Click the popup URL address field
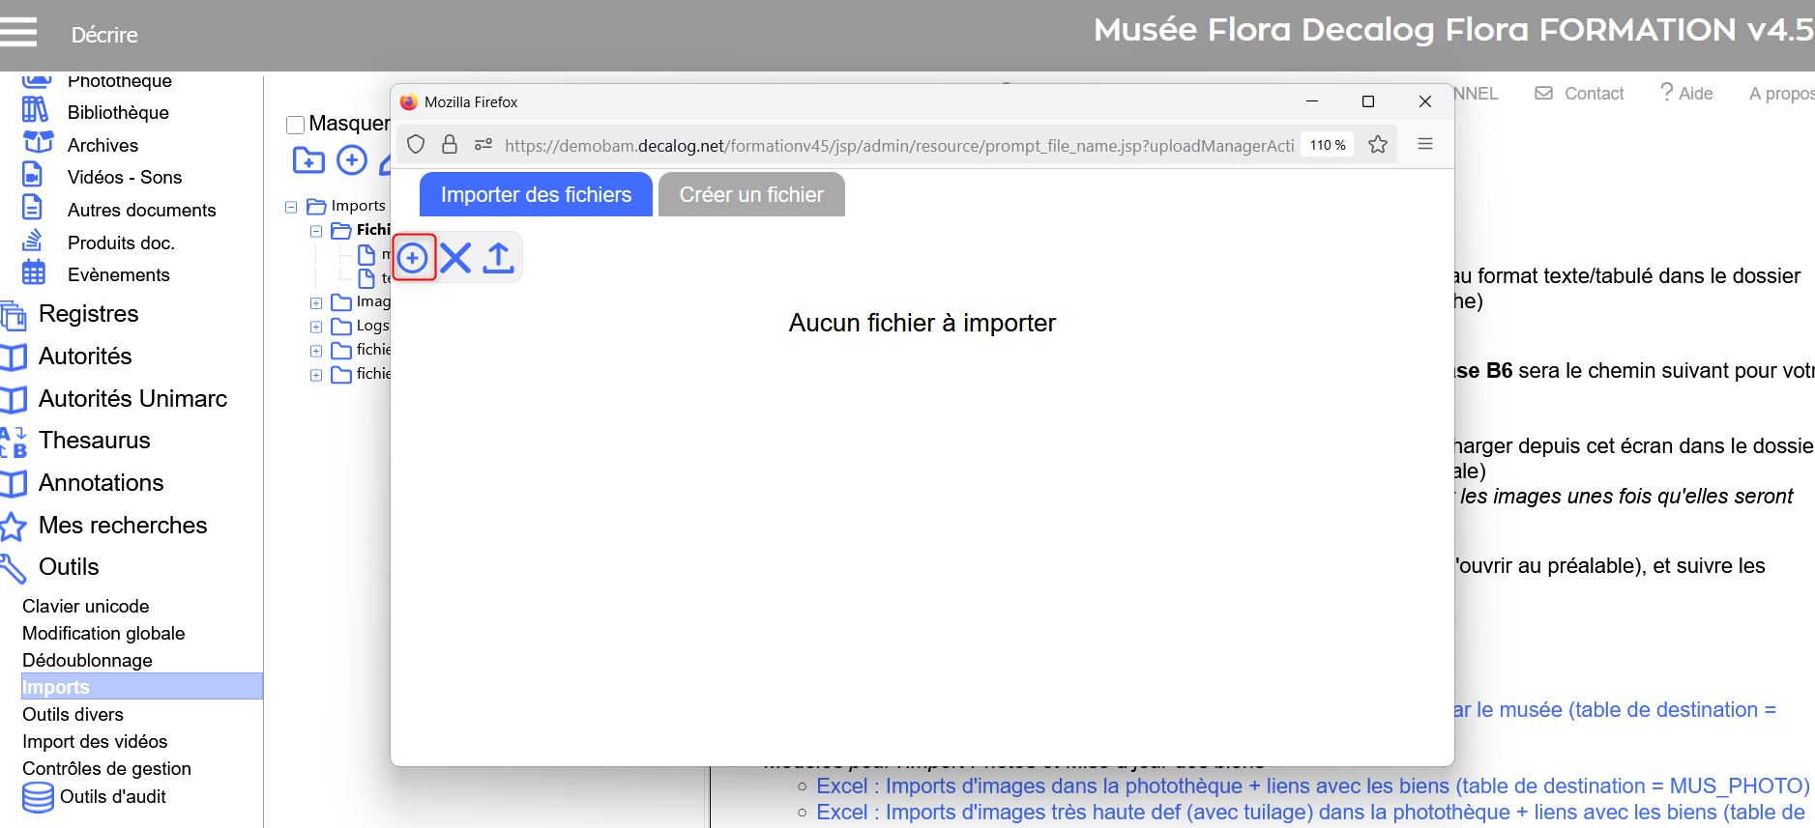Screen dimensions: 1815x828 [898, 146]
